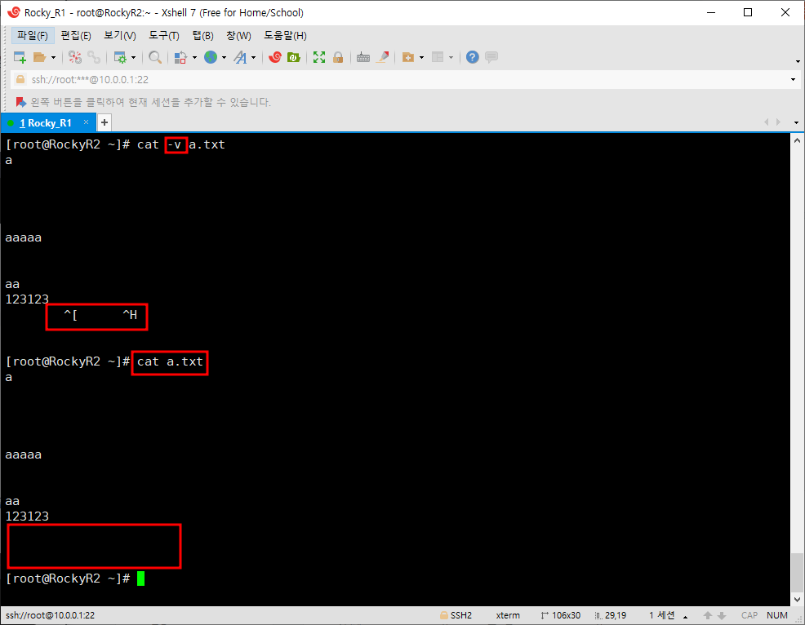Open the 탭(B) menu
Screen dimensions: 805x625
(x=202, y=35)
